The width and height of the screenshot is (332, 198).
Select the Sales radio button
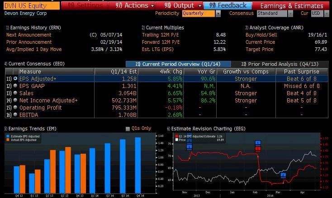click(15, 93)
